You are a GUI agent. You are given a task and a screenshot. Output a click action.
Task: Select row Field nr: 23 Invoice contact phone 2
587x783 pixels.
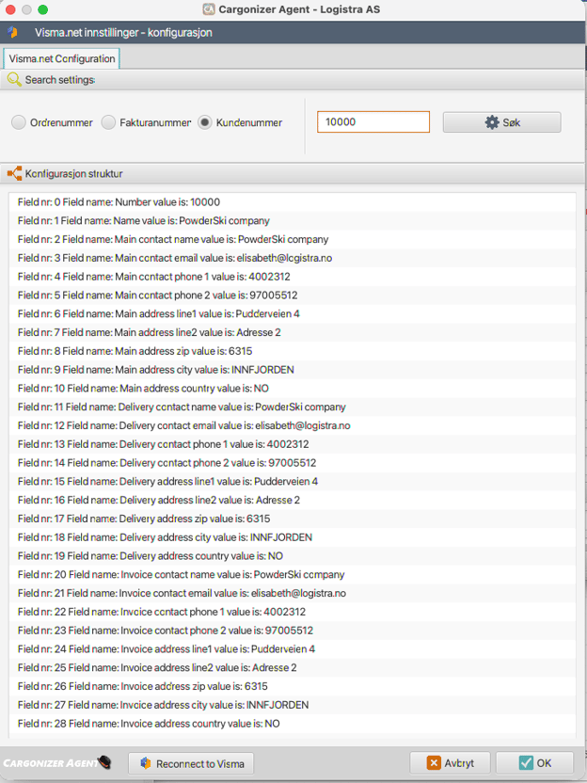(293, 631)
